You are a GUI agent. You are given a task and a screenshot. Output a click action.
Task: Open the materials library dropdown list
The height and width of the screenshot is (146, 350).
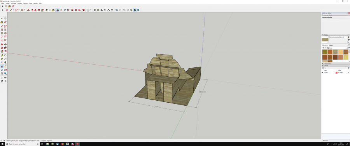(338, 48)
